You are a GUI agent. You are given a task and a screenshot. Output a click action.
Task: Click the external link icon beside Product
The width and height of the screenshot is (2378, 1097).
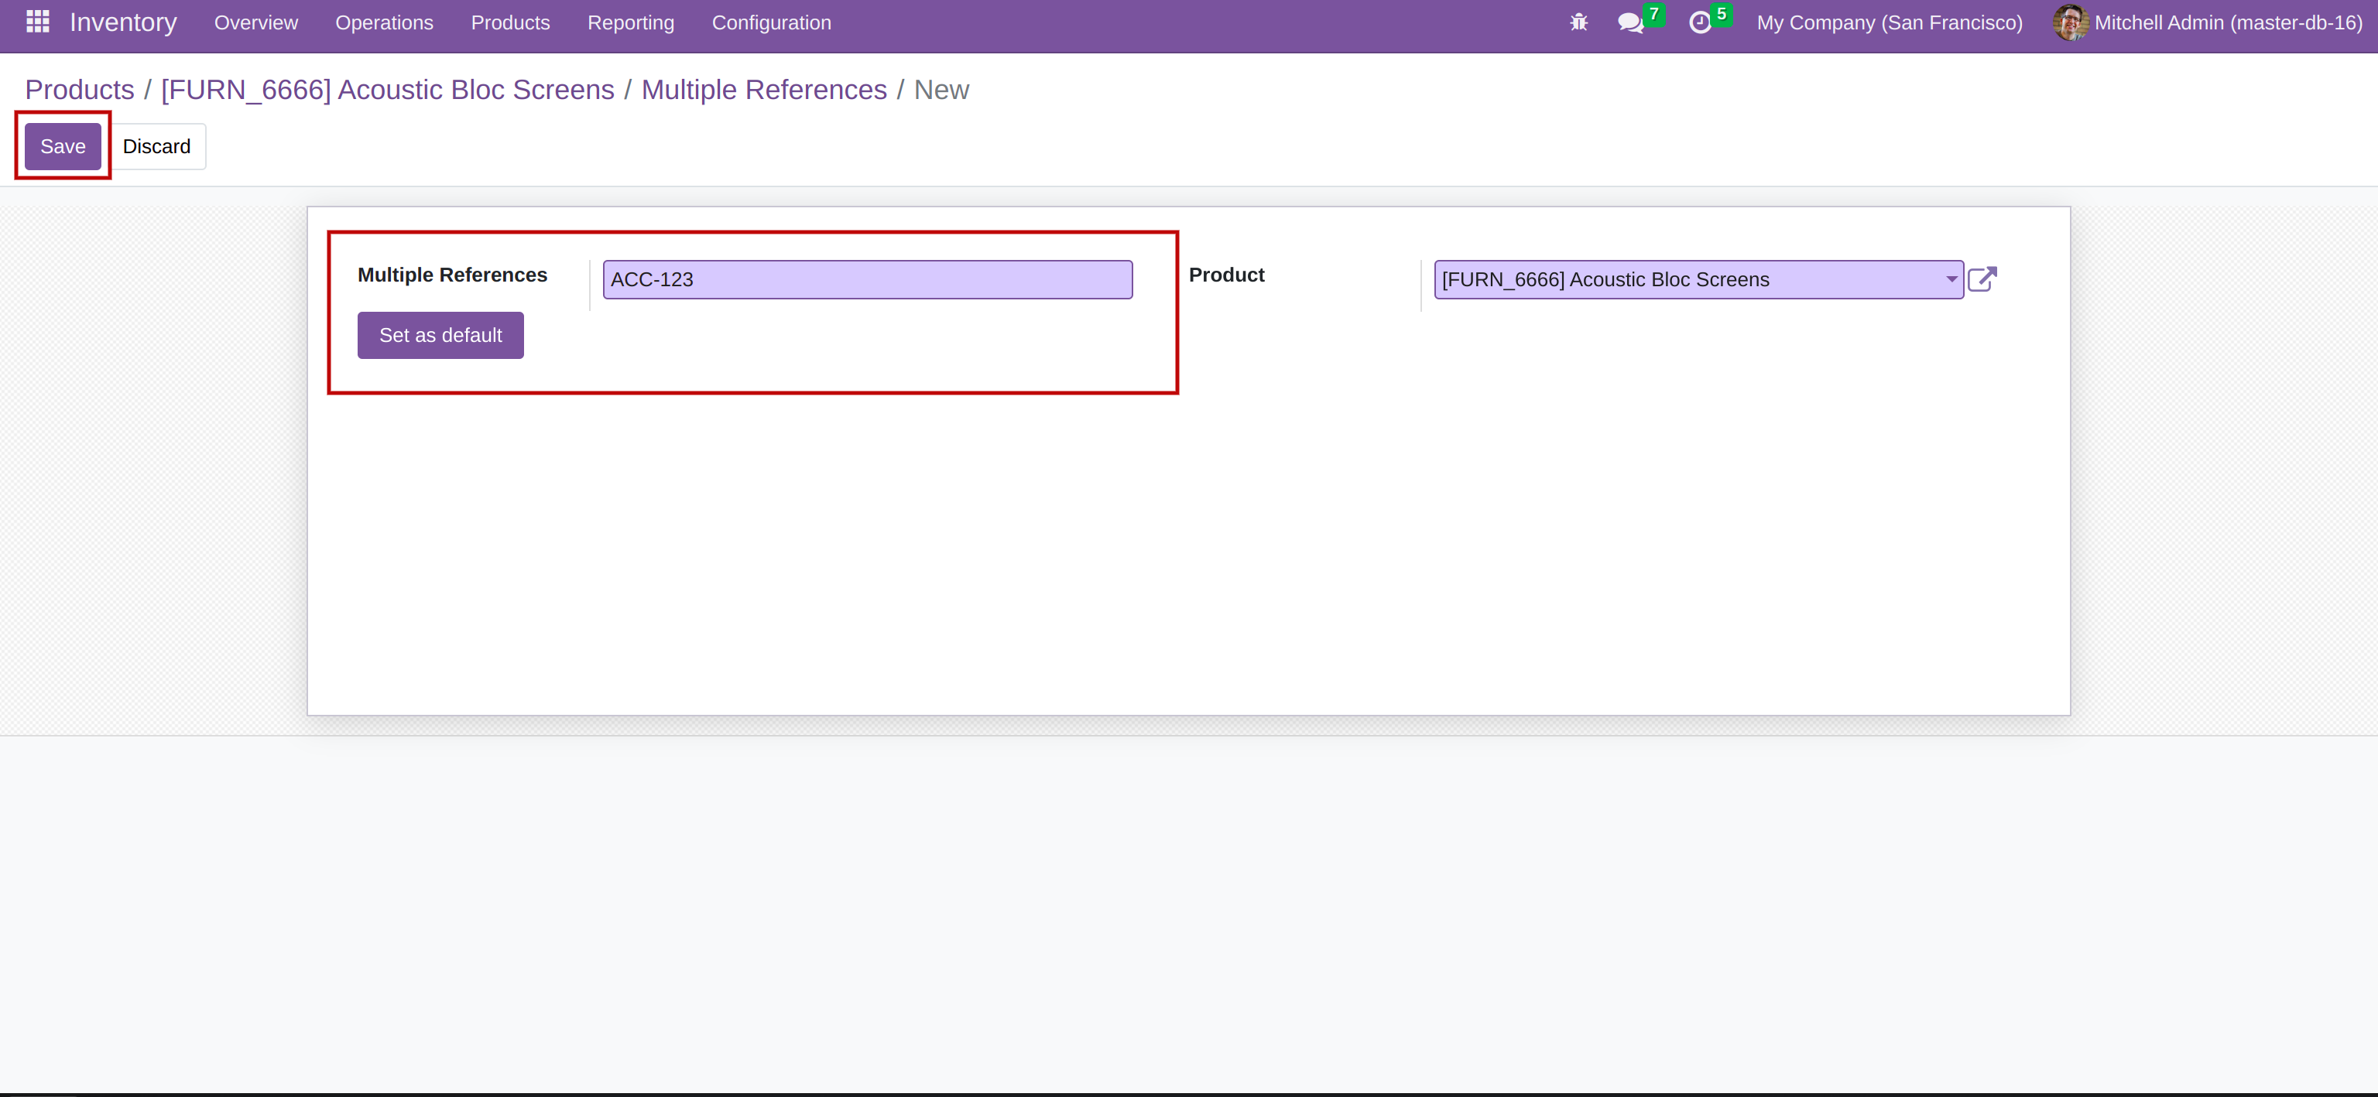(x=1982, y=279)
